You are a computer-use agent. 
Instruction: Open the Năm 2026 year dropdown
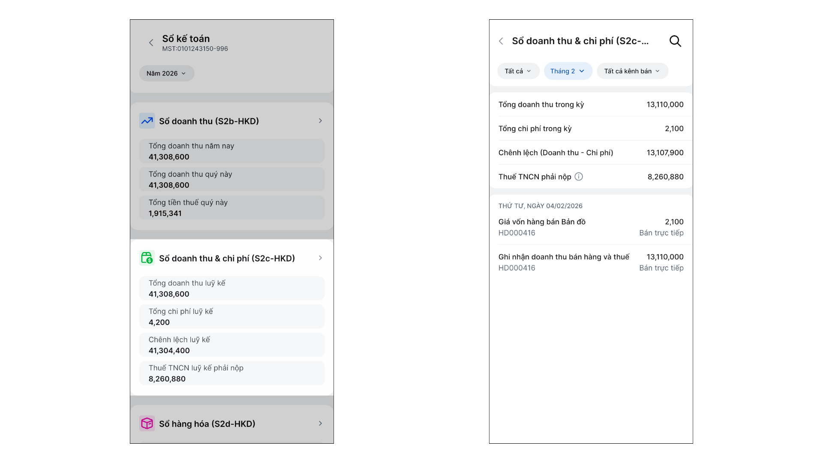(x=166, y=73)
